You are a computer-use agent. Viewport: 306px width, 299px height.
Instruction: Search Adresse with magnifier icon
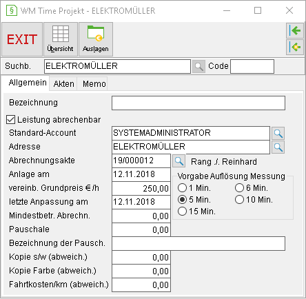[278, 147]
